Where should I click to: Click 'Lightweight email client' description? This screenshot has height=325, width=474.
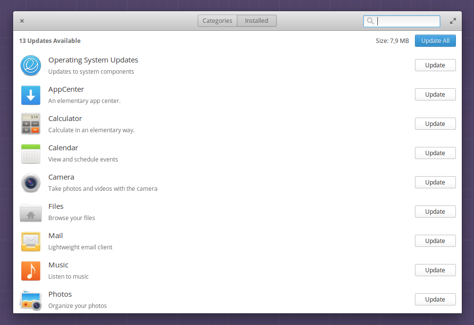tap(80, 247)
